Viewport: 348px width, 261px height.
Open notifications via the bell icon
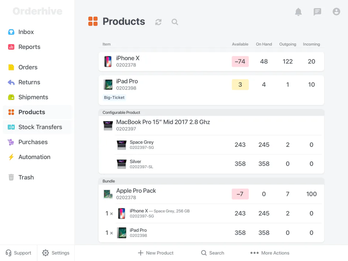click(x=298, y=12)
